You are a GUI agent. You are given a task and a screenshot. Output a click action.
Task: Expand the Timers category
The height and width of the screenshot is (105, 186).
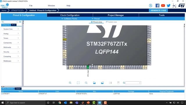click(11, 38)
